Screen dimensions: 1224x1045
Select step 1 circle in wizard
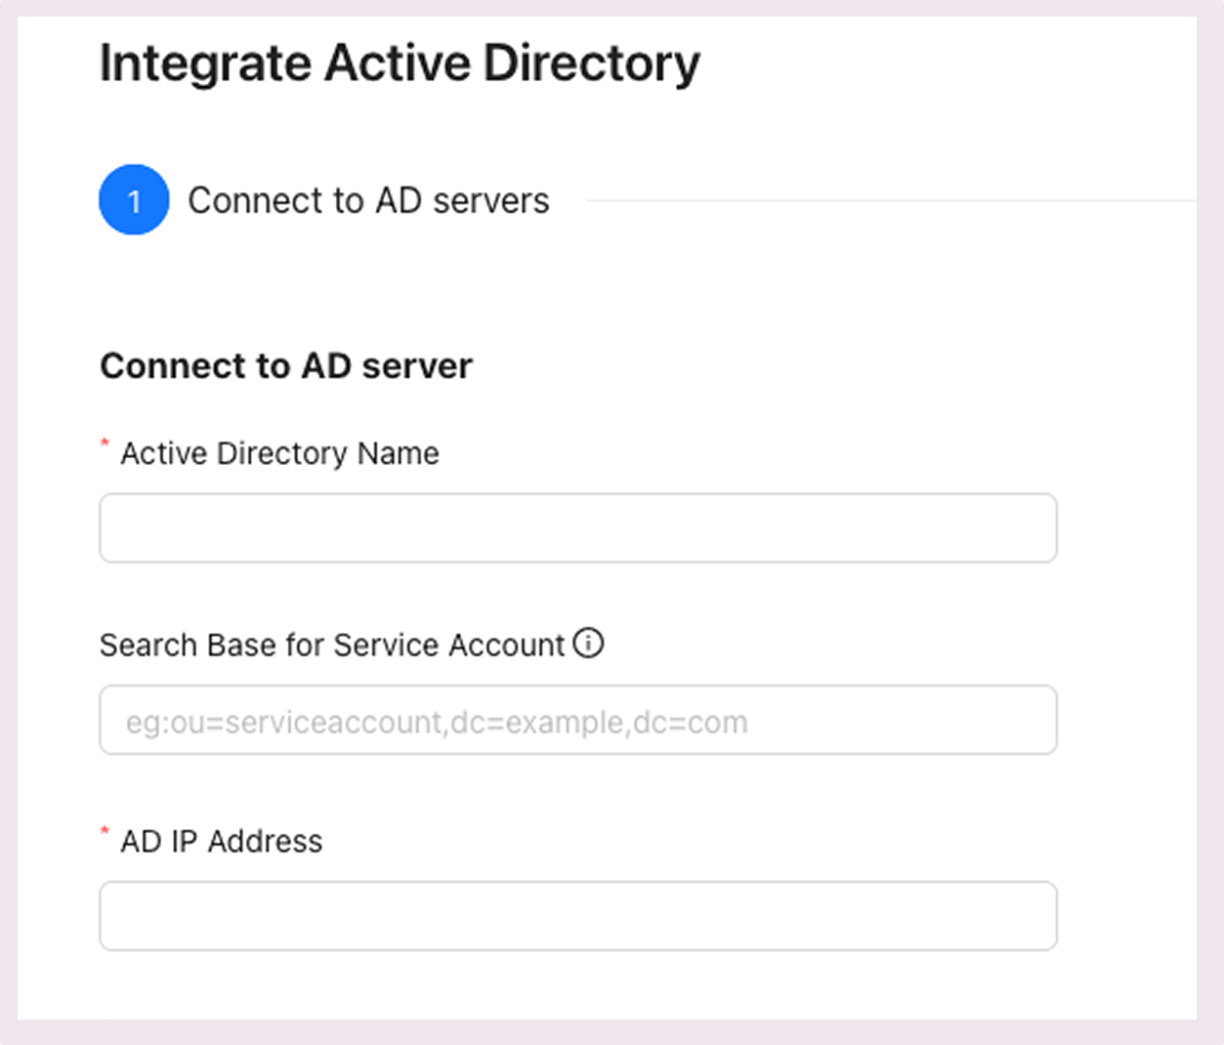(134, 200)
